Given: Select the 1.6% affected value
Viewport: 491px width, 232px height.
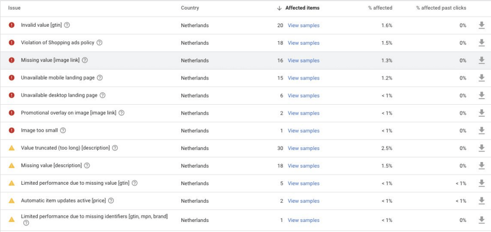Looking at the screenshot, I should point(387,25).
